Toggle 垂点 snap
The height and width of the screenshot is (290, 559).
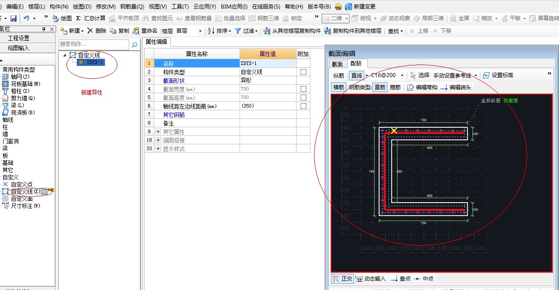pyautogui.click(x=401, y=278)
